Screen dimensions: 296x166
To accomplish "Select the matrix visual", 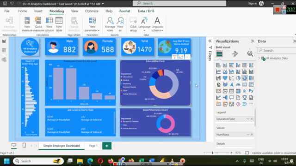I will (238, 91).
